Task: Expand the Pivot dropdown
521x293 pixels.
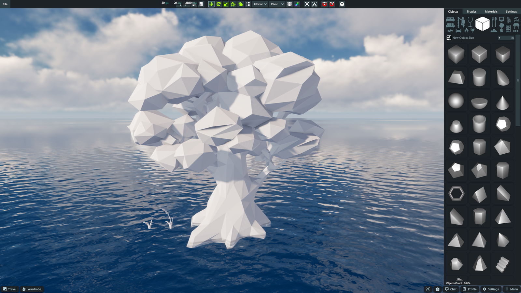Action: click(x=277, y=4)
